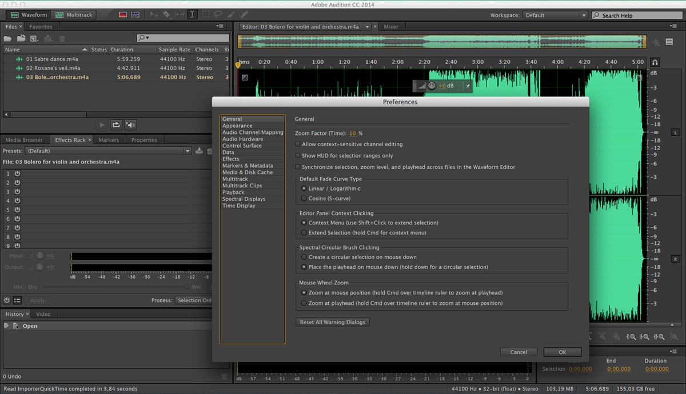Toggle power for effect slot 1
The image size is (686, 394).
click(x=17, y=173)
